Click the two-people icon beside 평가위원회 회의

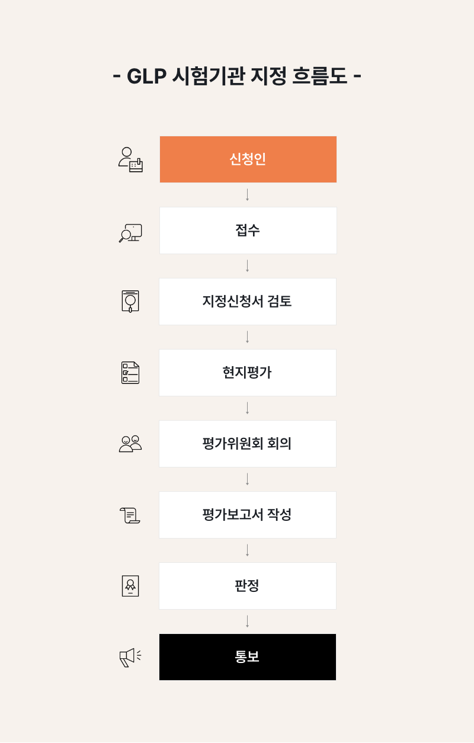coord(130,444)
